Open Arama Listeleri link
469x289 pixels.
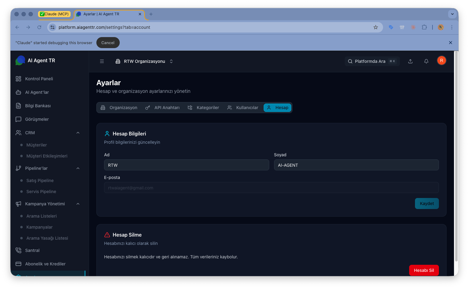41,216
